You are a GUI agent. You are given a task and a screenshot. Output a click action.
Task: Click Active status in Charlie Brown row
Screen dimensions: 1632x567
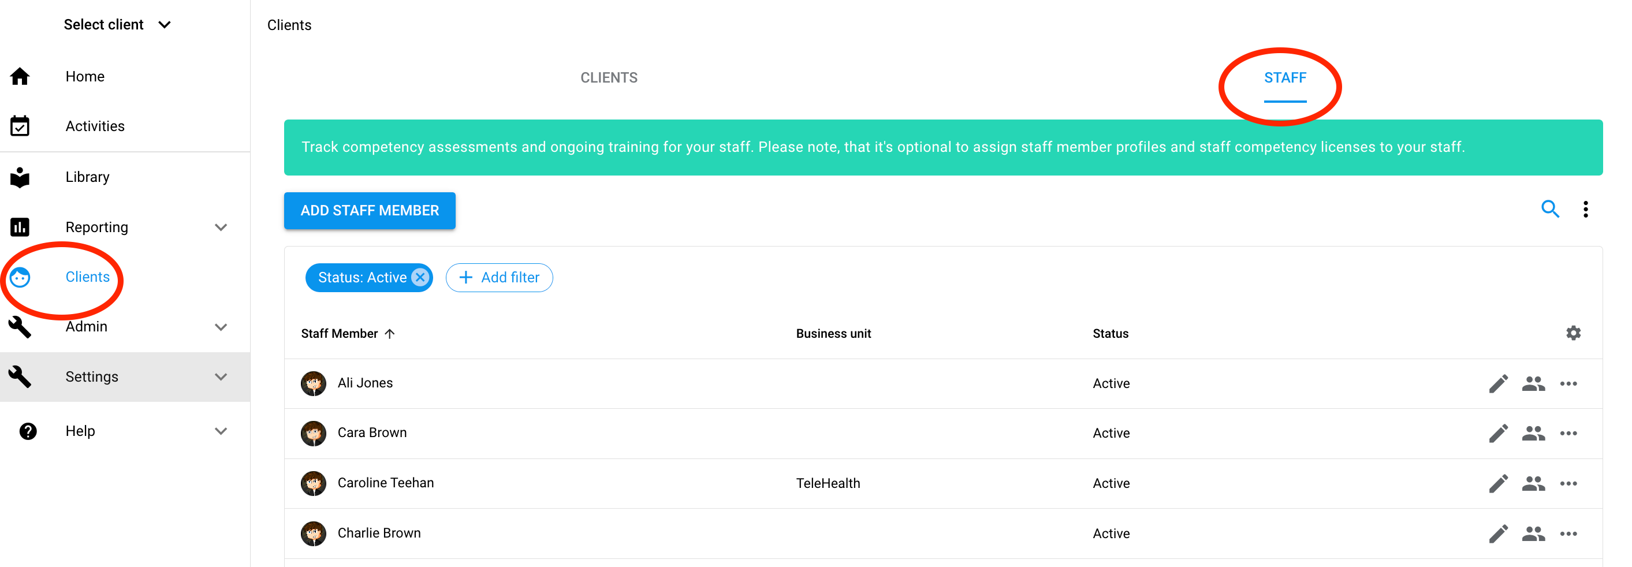(x=1111, y=534)
